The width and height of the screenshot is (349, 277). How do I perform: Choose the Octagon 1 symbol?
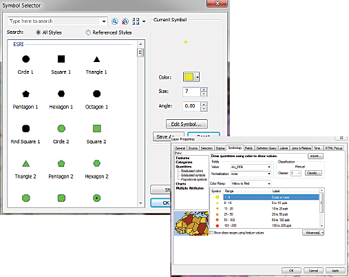click(96, 94)
